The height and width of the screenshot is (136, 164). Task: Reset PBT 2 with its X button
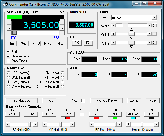pyautogui.click(x=154, y=43)
